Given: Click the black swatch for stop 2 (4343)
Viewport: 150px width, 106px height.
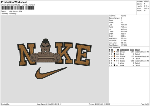Looking at the screenshot, I should [114, 54].
